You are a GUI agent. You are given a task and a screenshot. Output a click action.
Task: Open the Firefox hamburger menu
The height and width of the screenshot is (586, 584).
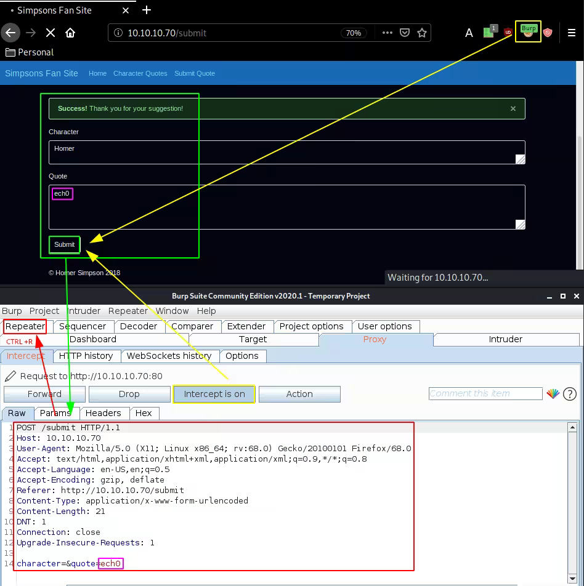coord(572,33)
